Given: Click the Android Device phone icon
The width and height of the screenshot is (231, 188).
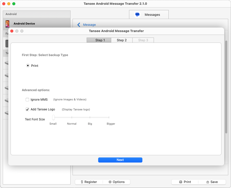Looking at the screenshot, I should (7, 24).
